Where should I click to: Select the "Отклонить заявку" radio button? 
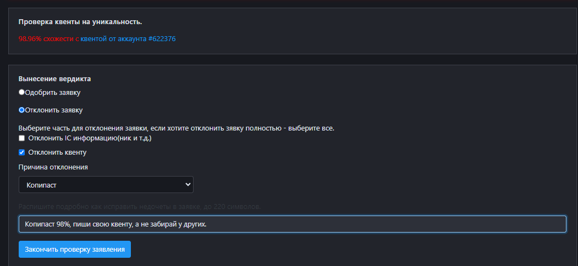(21, 110)
